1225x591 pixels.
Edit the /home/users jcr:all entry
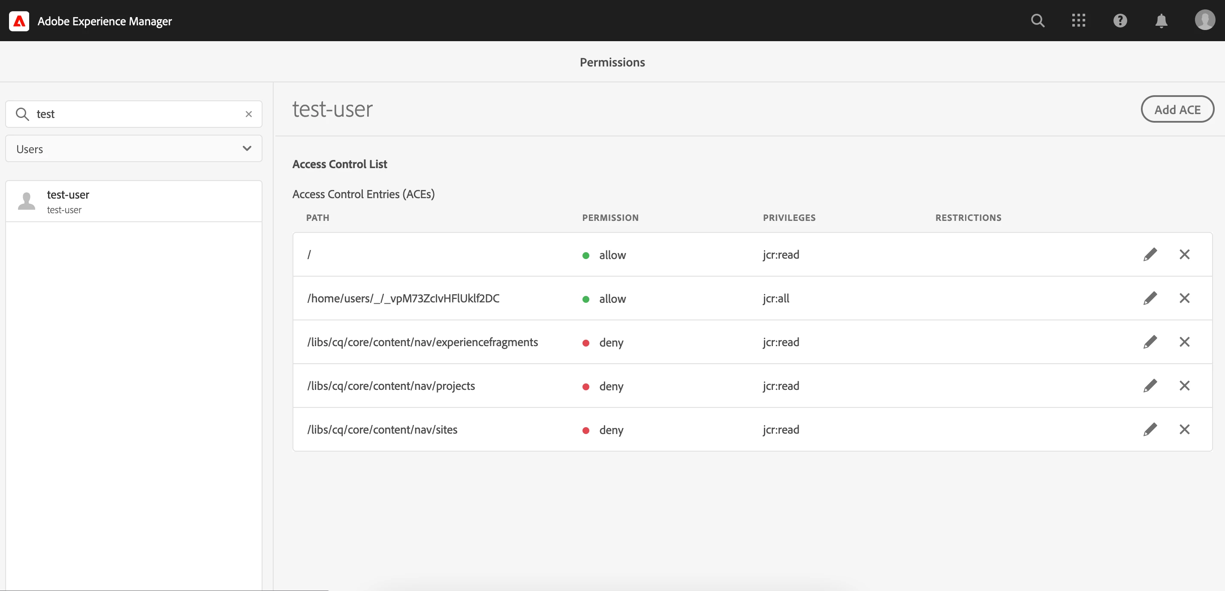coord(1150,298)
